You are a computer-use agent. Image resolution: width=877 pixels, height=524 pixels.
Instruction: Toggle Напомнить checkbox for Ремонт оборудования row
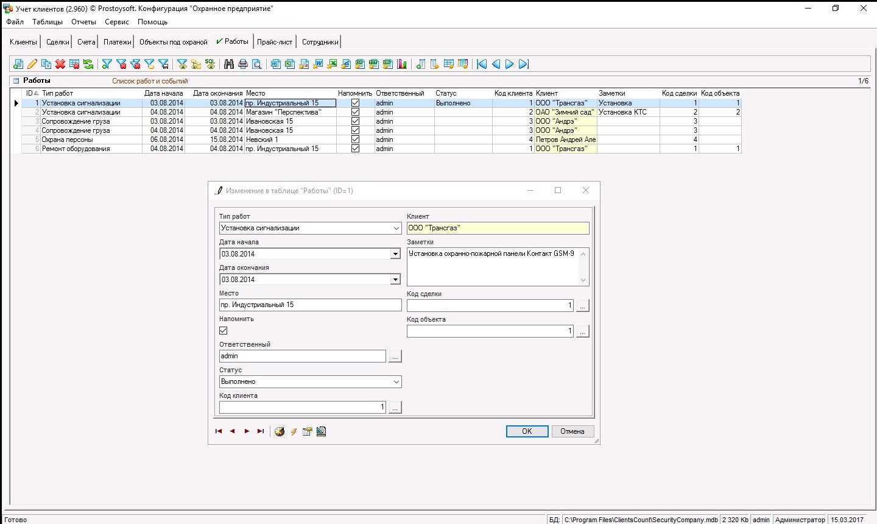[355, 149]
